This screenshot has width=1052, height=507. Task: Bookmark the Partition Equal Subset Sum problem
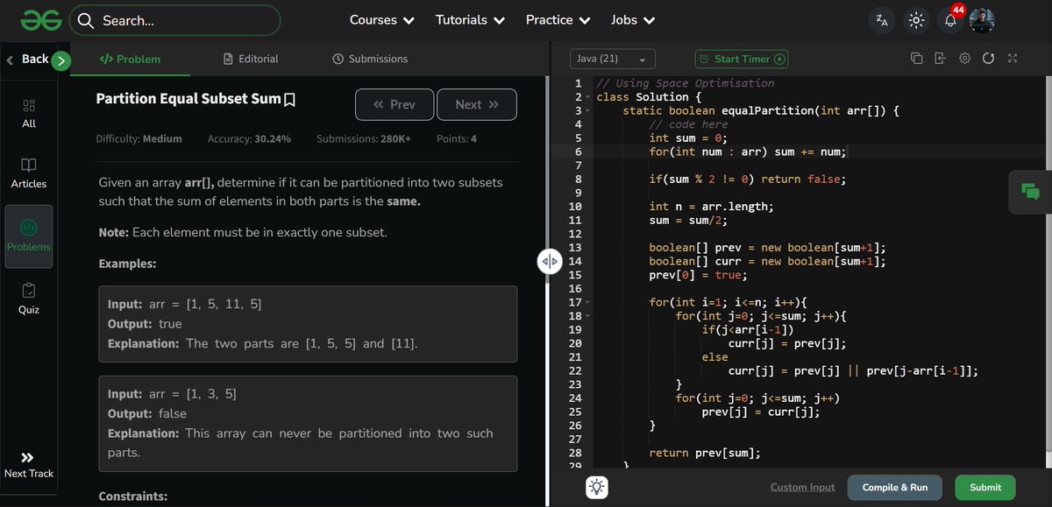290,100
